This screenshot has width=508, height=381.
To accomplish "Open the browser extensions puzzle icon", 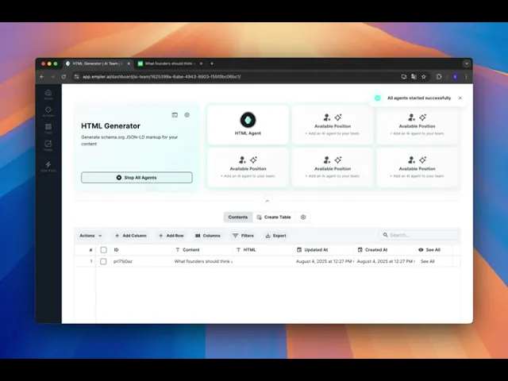I will pyautogui.click(x=439, y=77).
